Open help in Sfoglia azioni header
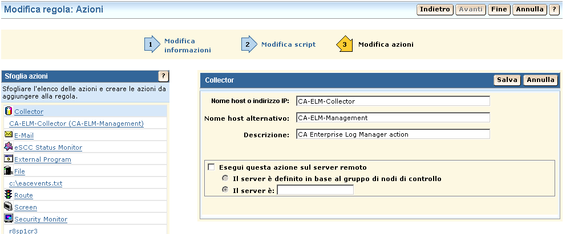The image size is (566, 234). coord(163,76)
